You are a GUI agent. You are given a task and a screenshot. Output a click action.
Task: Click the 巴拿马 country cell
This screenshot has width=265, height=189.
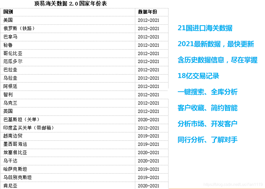10,37
